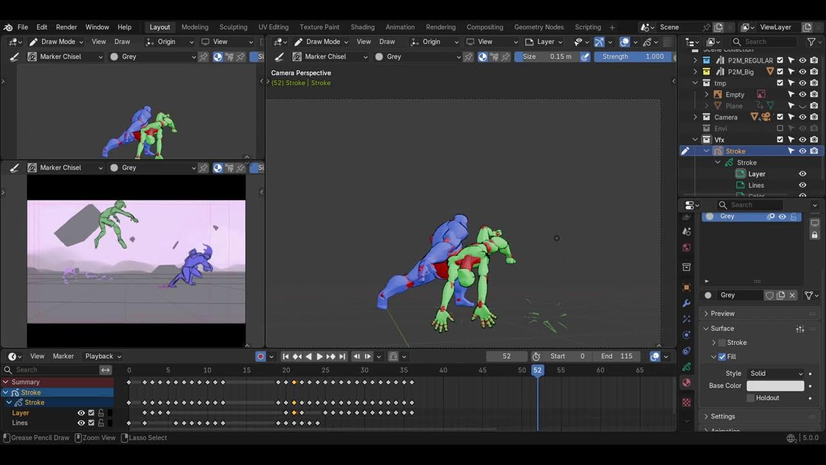
Task: Click the Blender logo icon in menu bar
Action: click(8, 27)
